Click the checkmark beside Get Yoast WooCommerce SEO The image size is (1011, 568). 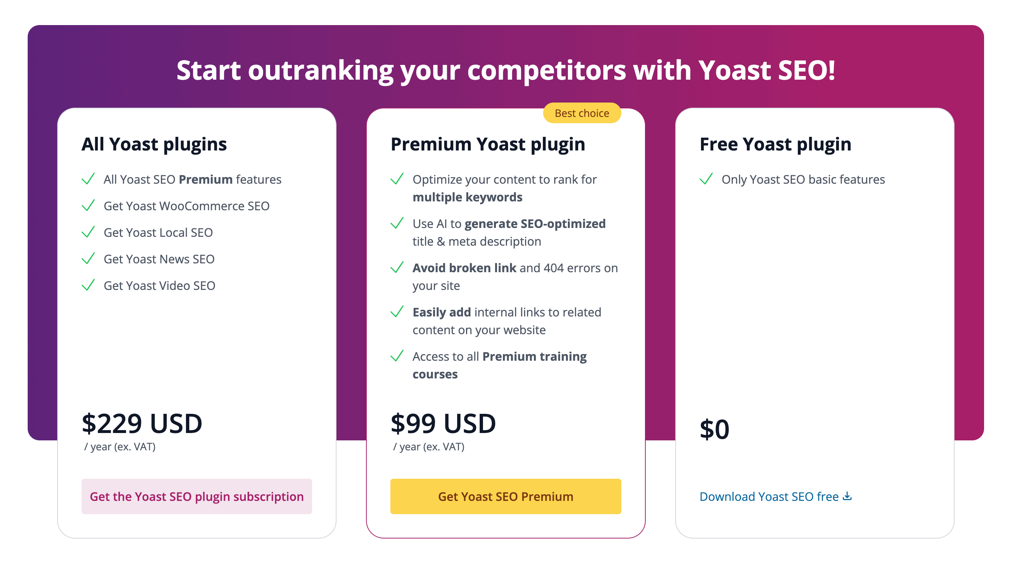88,205
